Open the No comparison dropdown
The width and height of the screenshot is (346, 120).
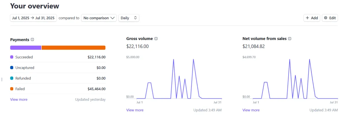99,18
